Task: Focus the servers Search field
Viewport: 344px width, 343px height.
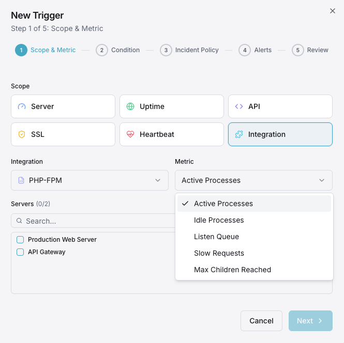Action: coord(93,221)
